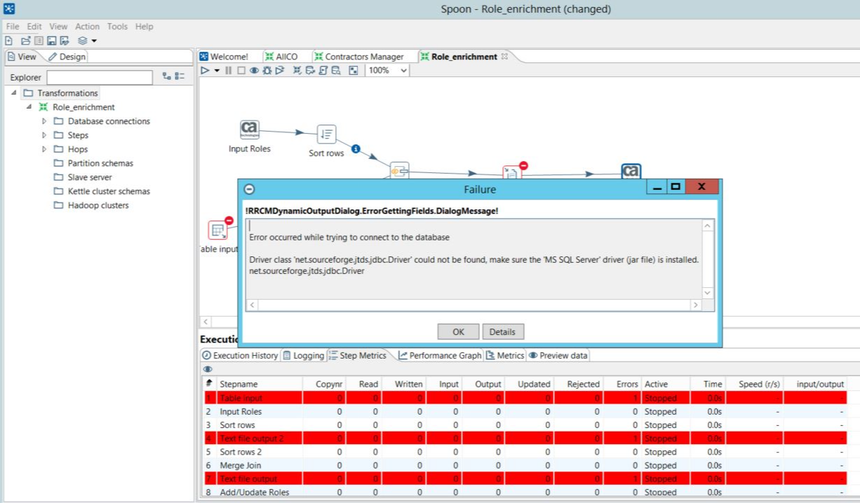Screen dimensions: 860x503
Task: Open the 100% zoom dropdown
Action: (x=403, y=71)
